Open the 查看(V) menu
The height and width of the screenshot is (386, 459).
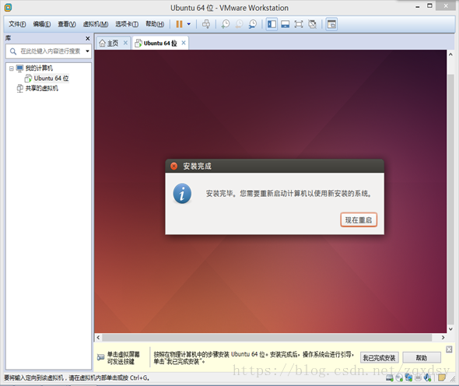[67, 24]
